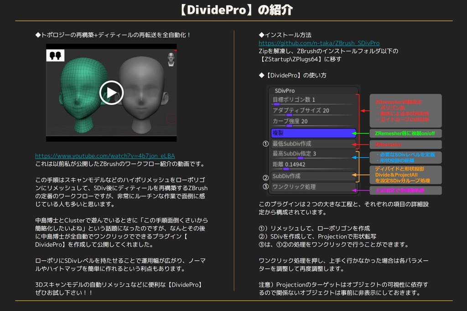Image resolution: width=467 pixels, height=311 pixels.
Task: Toggle the blue 複製 button
Action: pos(314,133)
